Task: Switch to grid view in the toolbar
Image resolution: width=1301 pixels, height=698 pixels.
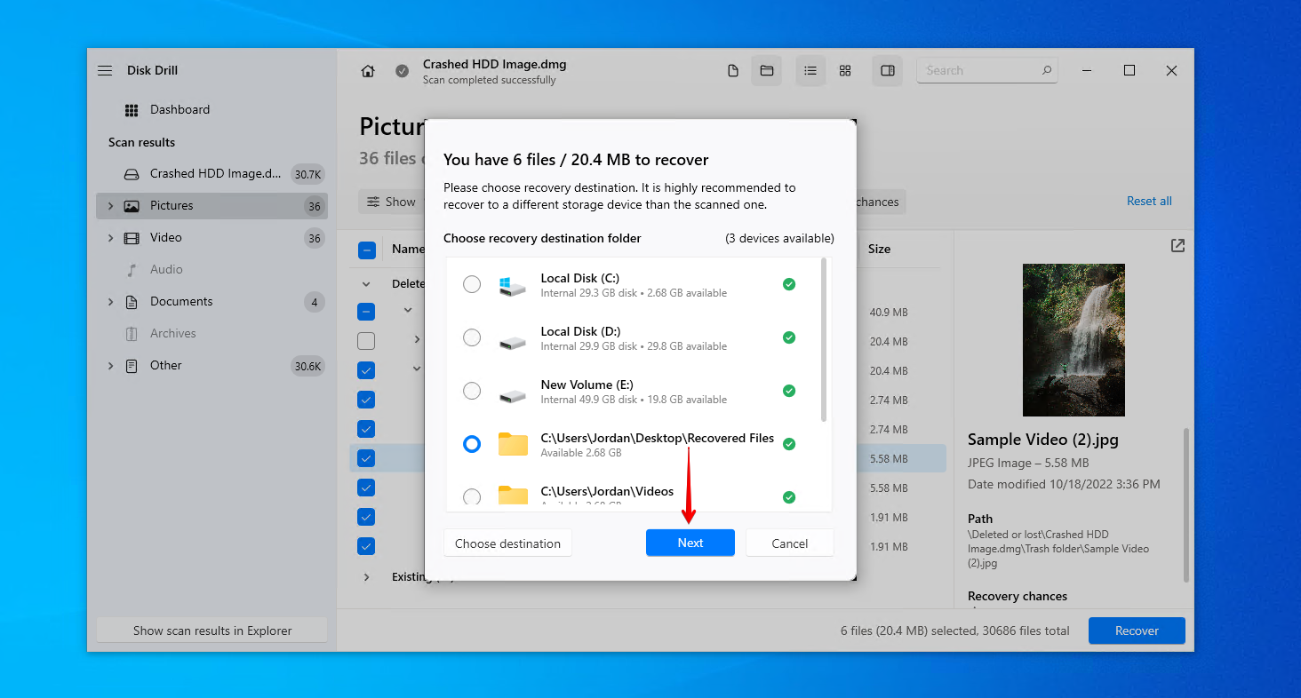Action: pyautogui.click(x=844, y=70)
